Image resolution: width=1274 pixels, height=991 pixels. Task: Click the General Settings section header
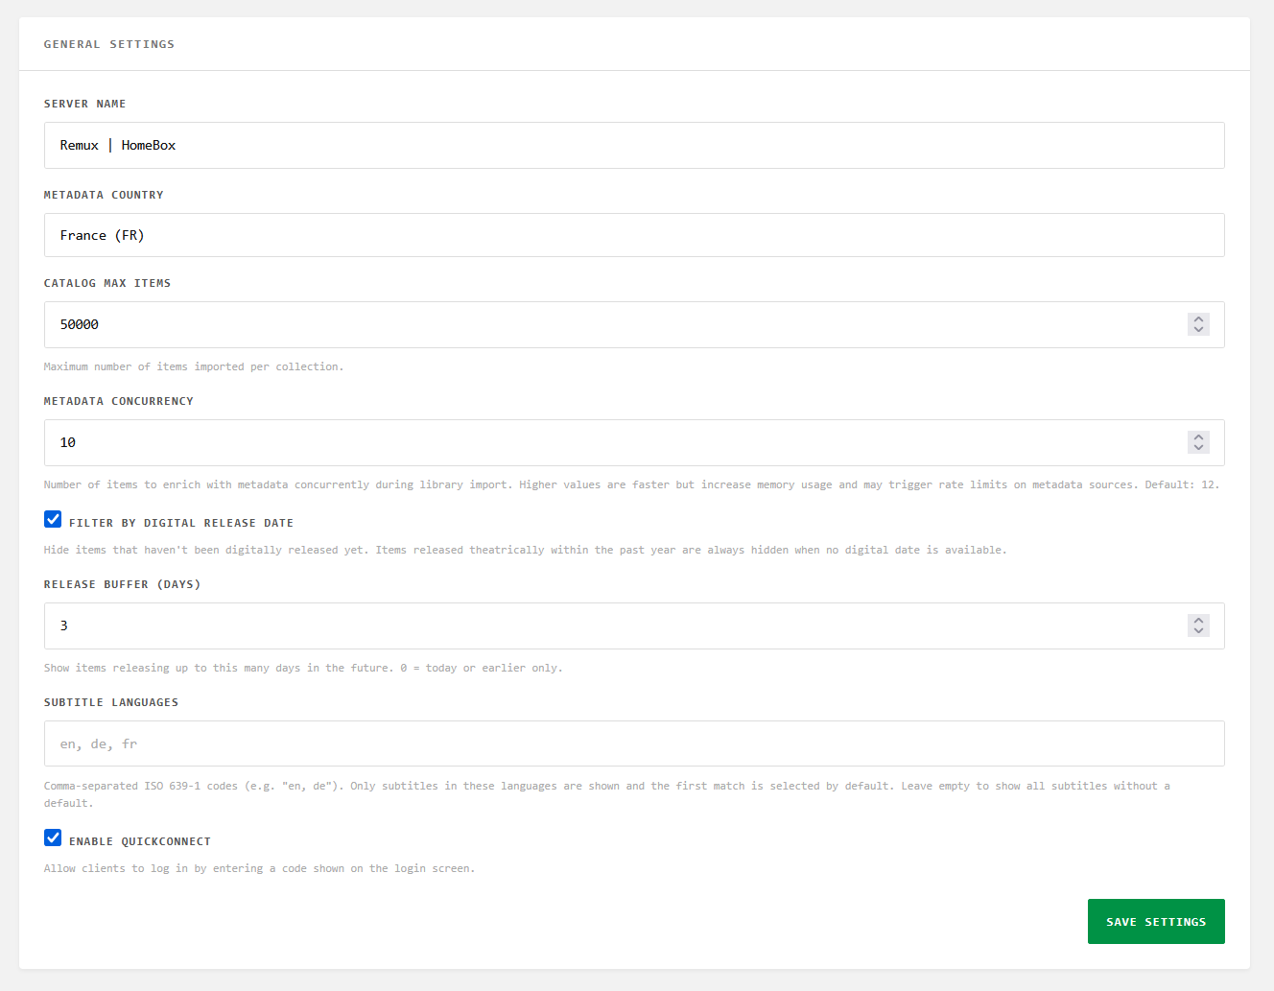(x=109, y=44)
